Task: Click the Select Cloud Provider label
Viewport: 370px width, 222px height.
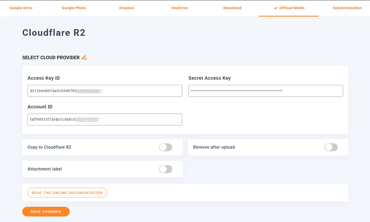Action: point(51,58)
